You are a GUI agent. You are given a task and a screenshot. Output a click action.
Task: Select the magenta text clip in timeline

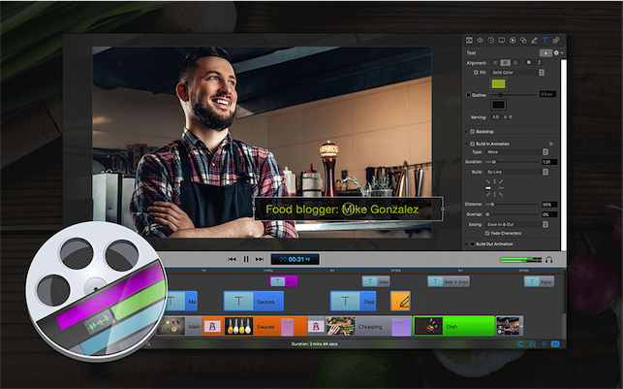coord(284,281)
